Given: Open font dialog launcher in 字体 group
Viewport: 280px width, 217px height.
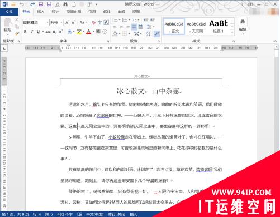Looking at the screenshot, I should click(x=108, y=41).
